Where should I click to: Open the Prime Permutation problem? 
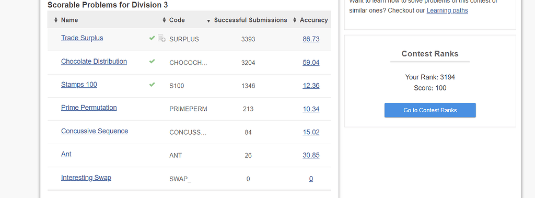coord(89,108)
